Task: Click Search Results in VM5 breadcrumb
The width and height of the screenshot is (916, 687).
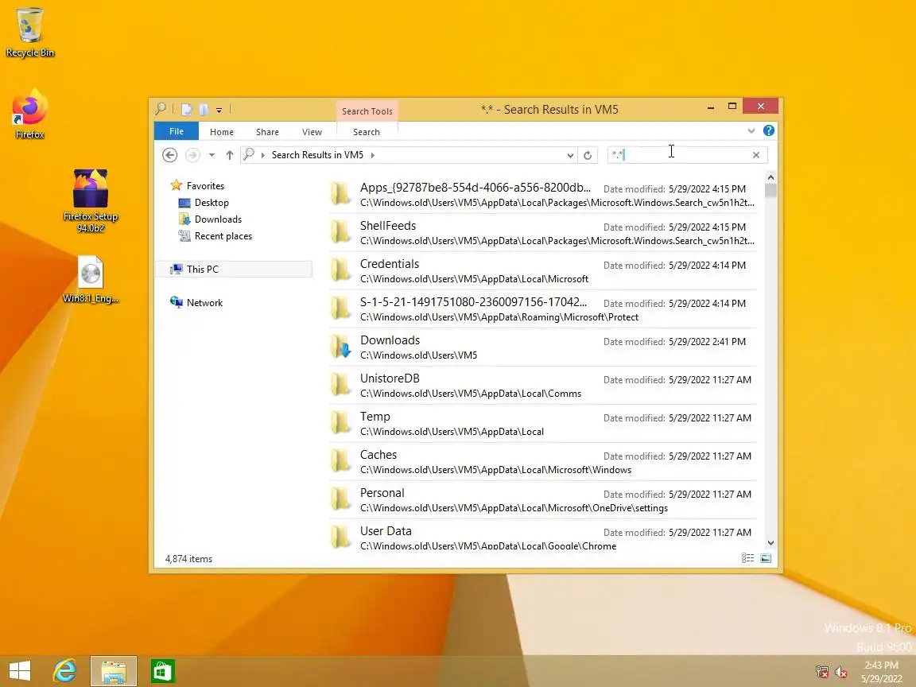Action: coord(317,155)
